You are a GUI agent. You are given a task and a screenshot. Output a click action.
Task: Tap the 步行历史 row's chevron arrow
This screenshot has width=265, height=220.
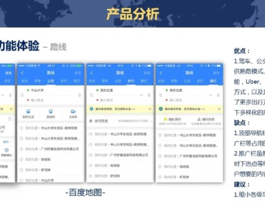(x=151, y=121)
